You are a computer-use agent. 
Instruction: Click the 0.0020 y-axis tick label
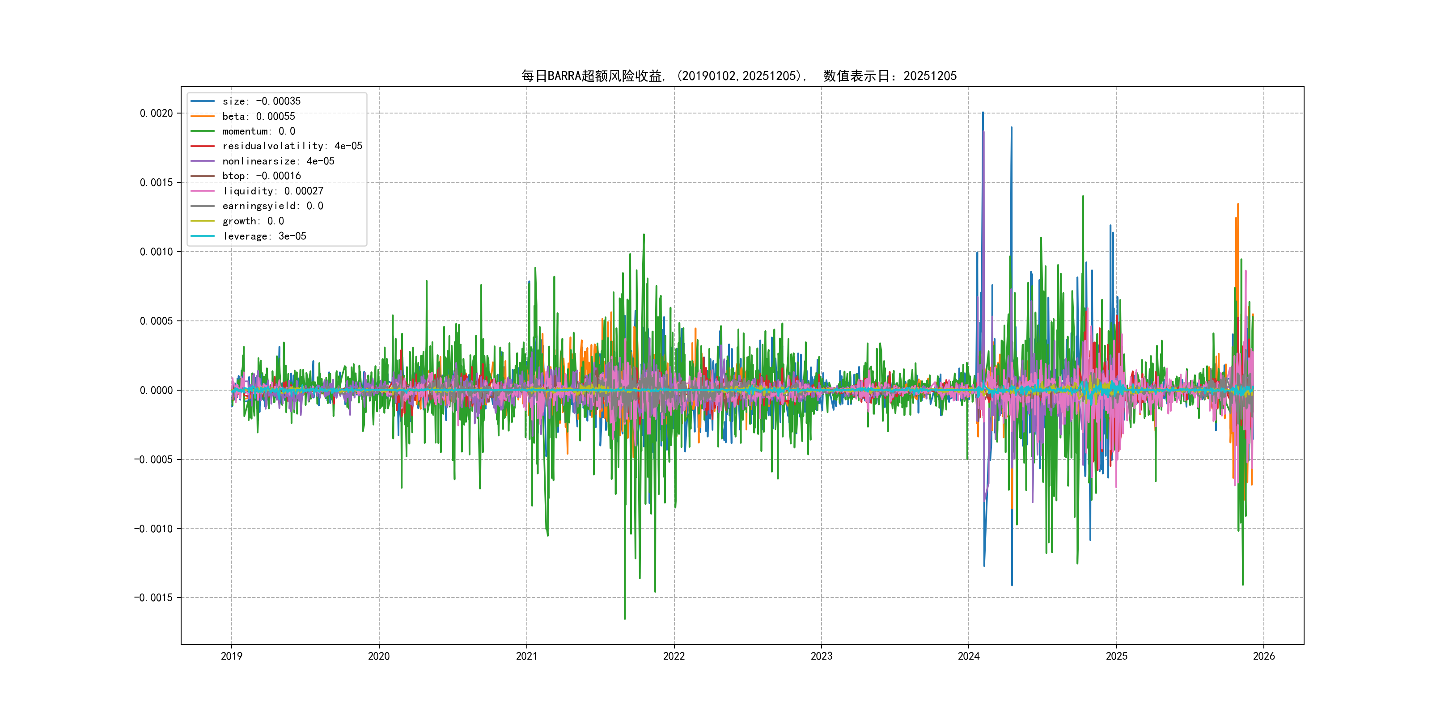click(157, 114)
